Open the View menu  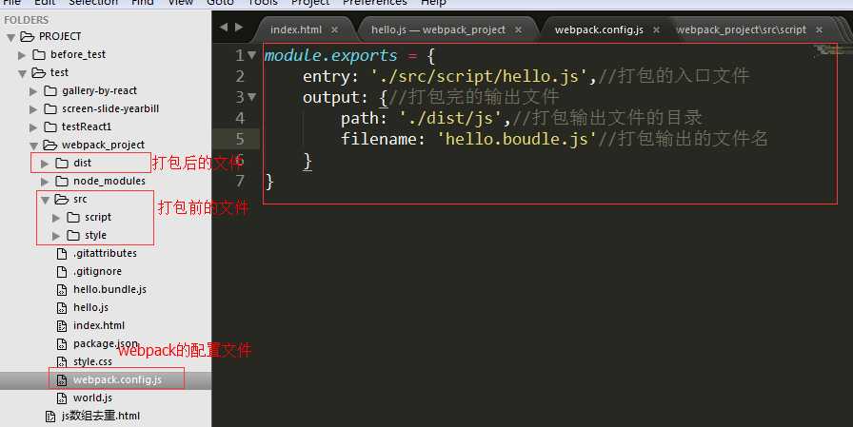click(180, 3)
